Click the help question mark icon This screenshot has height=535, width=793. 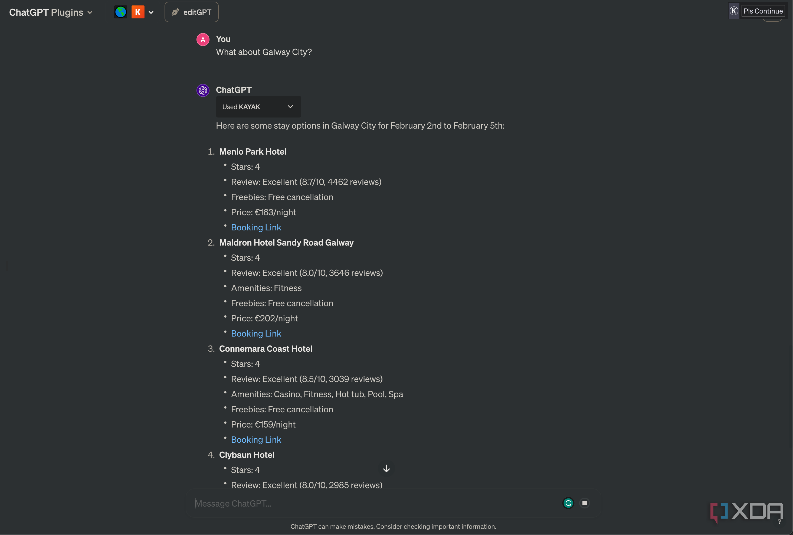pos(779,522)
